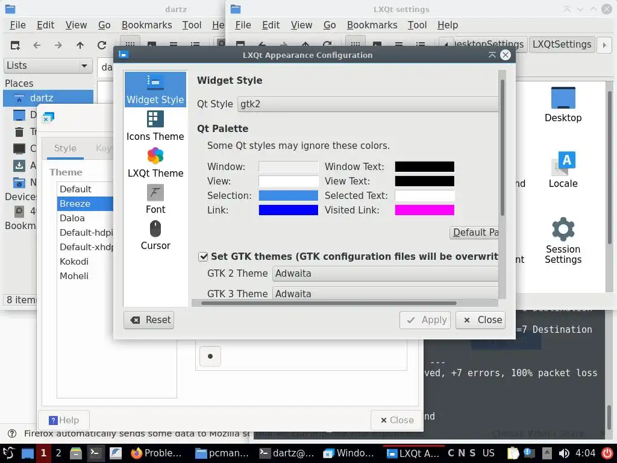The height and width of the screenshot is (463, 617).
Task: Click the right path-scroll arrow in LXQt settings
Action: (x=605, y=45)
